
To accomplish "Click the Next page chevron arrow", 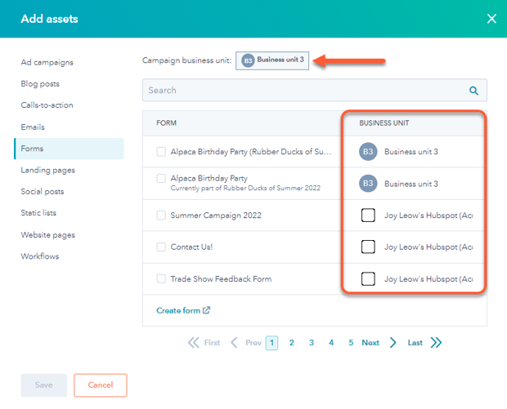I will (393, 343).
